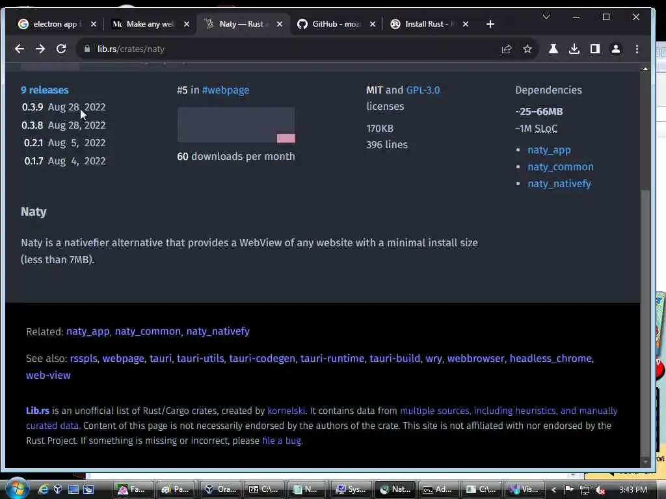Reload the lib.rs page
The width and height of the screenshot is (666, 499).
(x=61, y=49)
